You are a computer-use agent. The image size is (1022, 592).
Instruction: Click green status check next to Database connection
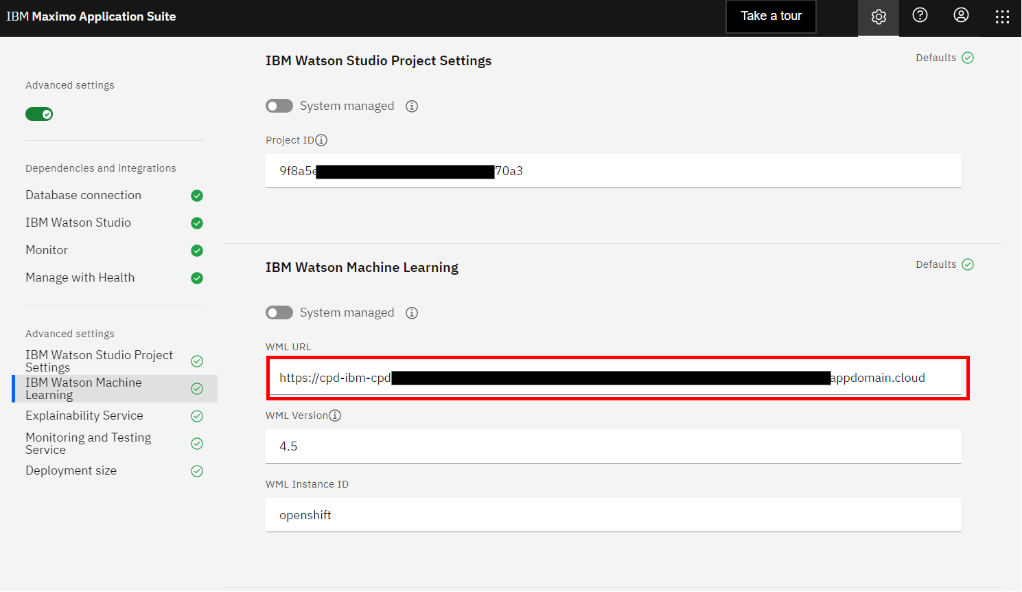click(x=197, y=196)
